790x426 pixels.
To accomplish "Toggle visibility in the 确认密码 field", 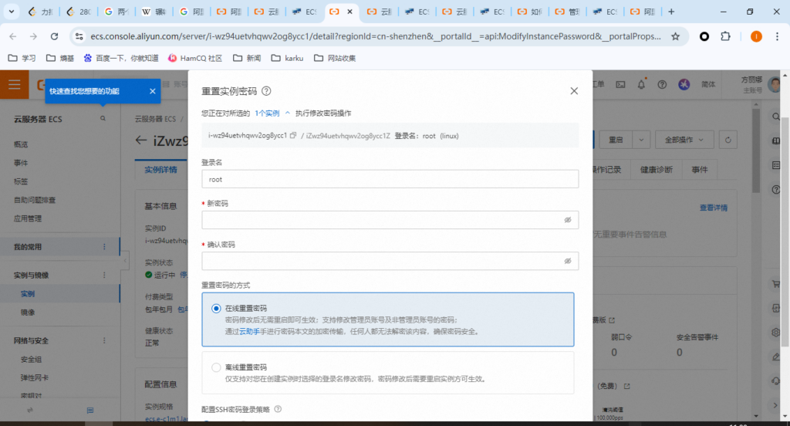I will point(567,261).
